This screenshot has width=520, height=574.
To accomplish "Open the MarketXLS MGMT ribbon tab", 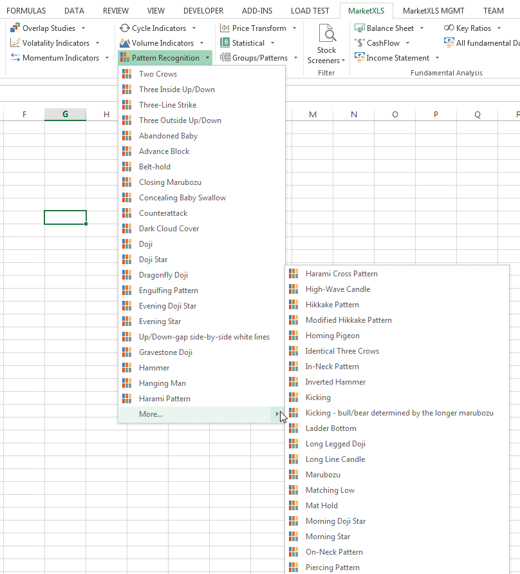I will pyautogui.click(x=434, y=11).
